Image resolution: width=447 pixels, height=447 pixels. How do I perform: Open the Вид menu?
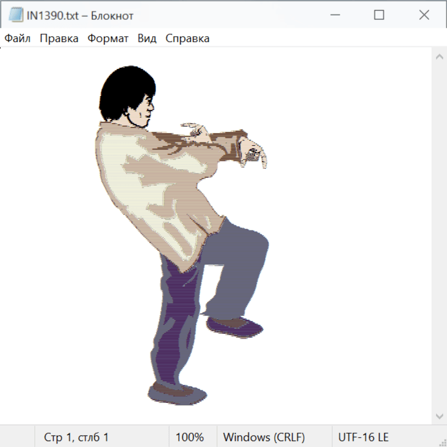(x=147, y=39)
